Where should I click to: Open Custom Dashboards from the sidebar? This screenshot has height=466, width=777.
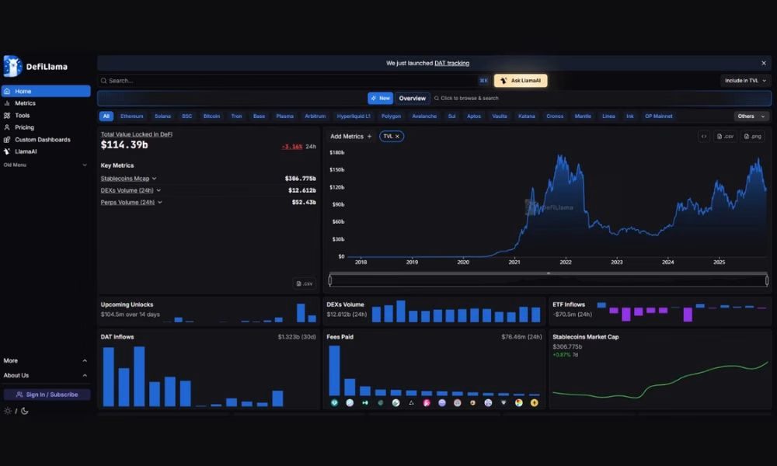[x=42, y=140]
